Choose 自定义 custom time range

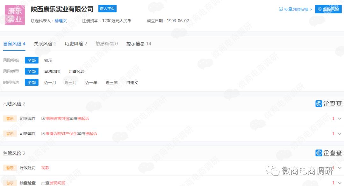(132, 83)
